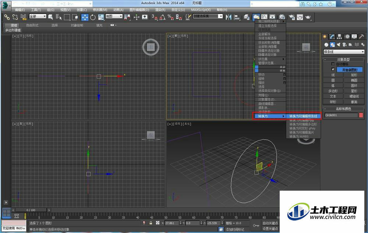Viewport: 368px width, 233px height.
Task: Toggle Absolute/Offset transform type-in mode
Action: (158, 223)
